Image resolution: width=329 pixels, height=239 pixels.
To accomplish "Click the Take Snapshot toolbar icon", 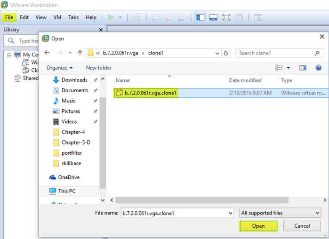I will [x=155, y=17].
